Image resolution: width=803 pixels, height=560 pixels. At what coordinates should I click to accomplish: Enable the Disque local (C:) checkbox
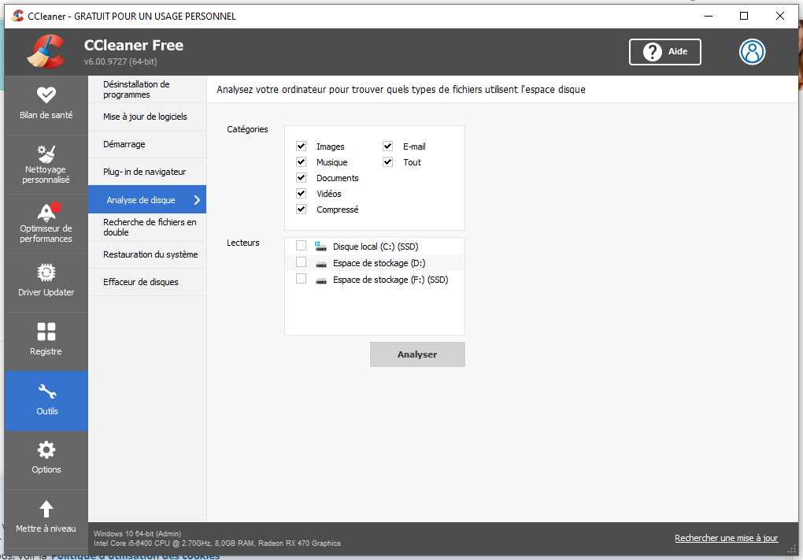point(301,246)
